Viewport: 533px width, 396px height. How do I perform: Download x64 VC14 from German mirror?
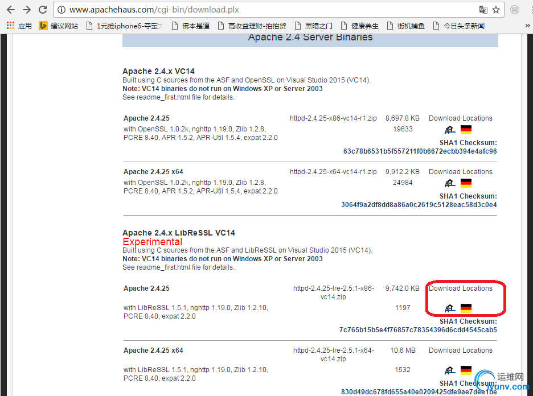coord(466,183)
